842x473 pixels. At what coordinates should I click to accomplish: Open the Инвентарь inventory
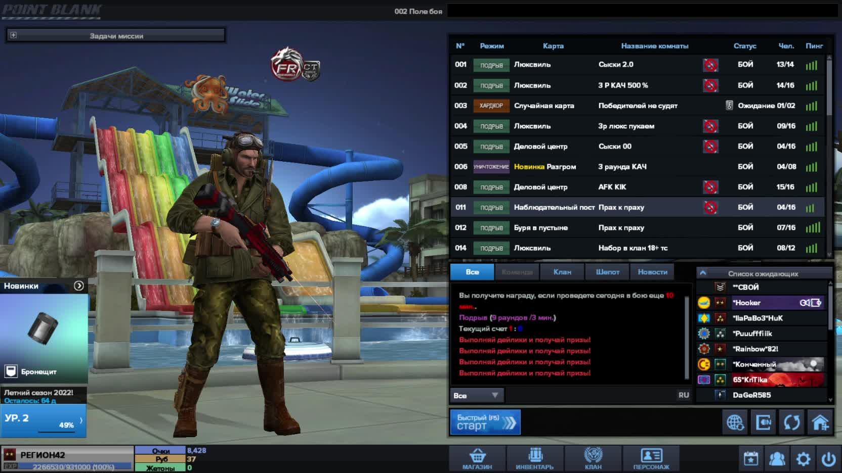pos(535,459)
